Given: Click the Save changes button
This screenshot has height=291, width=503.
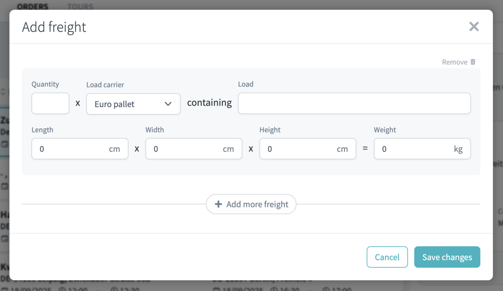Looking at the screenshot, I should tap(447, 257).
